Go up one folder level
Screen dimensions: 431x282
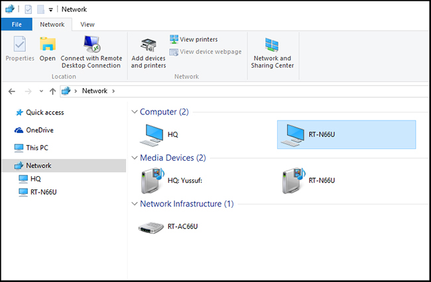52,91
